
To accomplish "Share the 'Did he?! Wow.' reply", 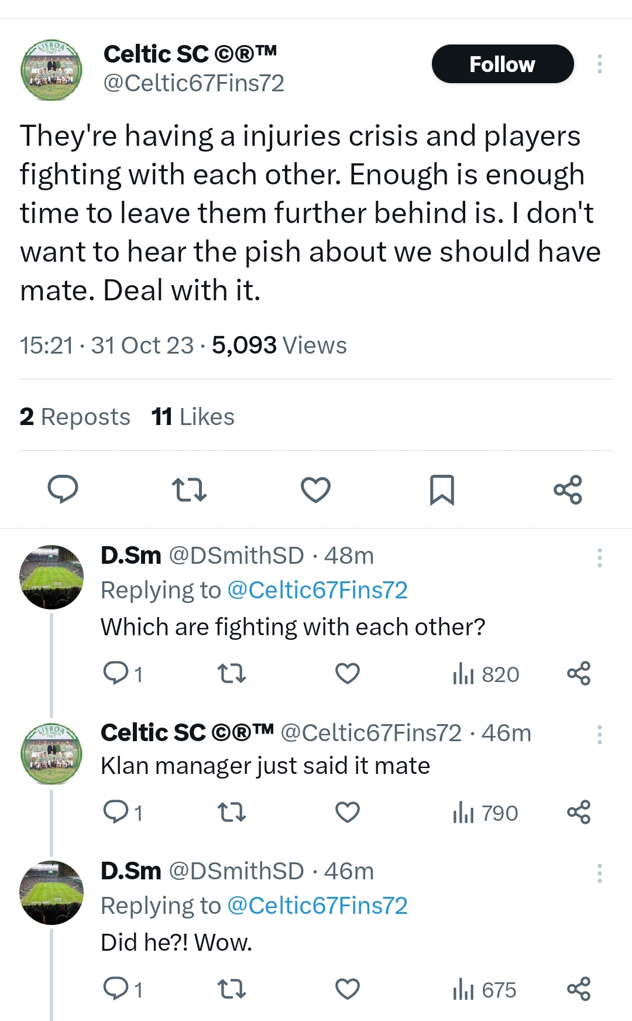I will (x=579, y=989).
